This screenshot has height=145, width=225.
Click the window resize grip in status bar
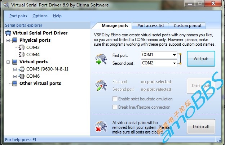(219, 140)
